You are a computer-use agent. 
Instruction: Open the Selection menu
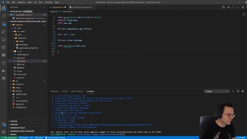click(21, 2)
